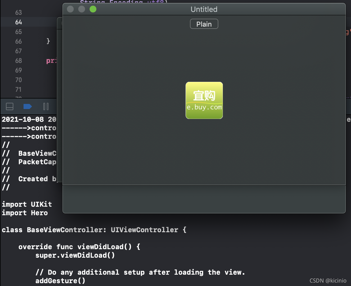351x286 pixels.
Task: Click the first gray close button of Untitled window
Action: pyautogui.click(x=70, y=9)
